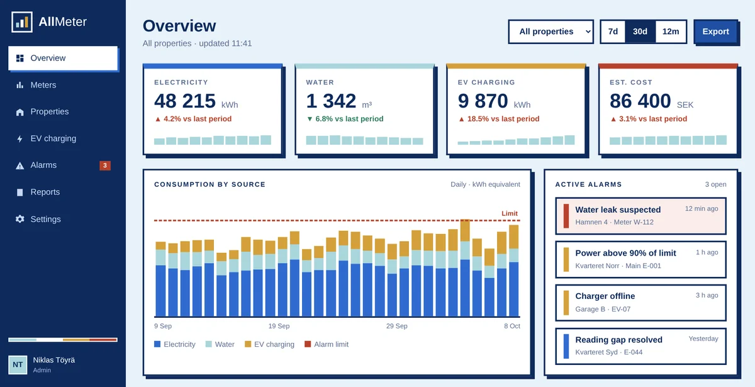
Task: Click the AllMeter logo icon
Action: (x=22, y=22)
